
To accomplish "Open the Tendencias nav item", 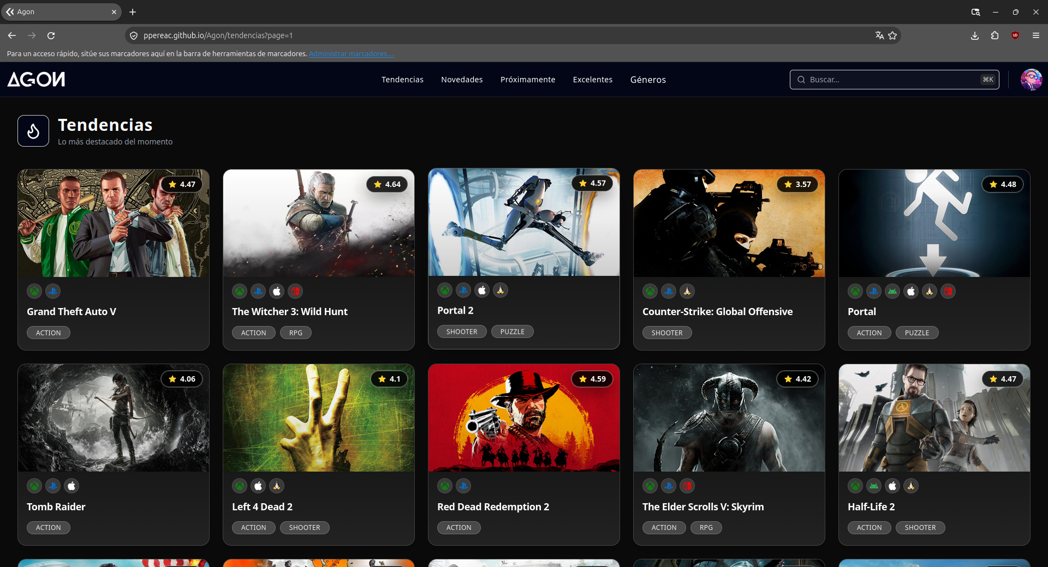I will click(x=402, y=80).
